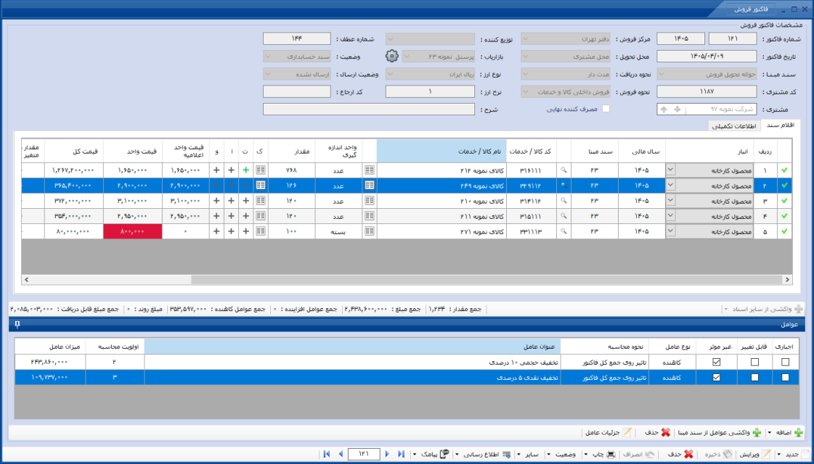The image size is (814, 464).
Task: Click واکشی عوامل از سند مبنا button
Action: pos(718,432)
